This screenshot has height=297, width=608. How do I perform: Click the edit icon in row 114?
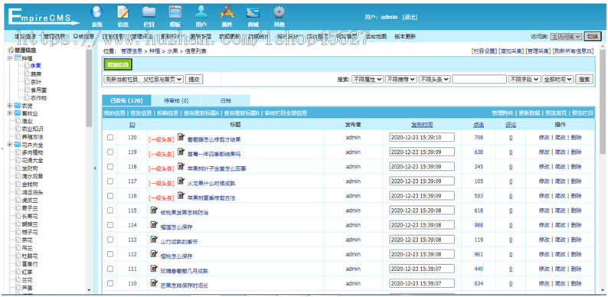click(x=154, y=224)
